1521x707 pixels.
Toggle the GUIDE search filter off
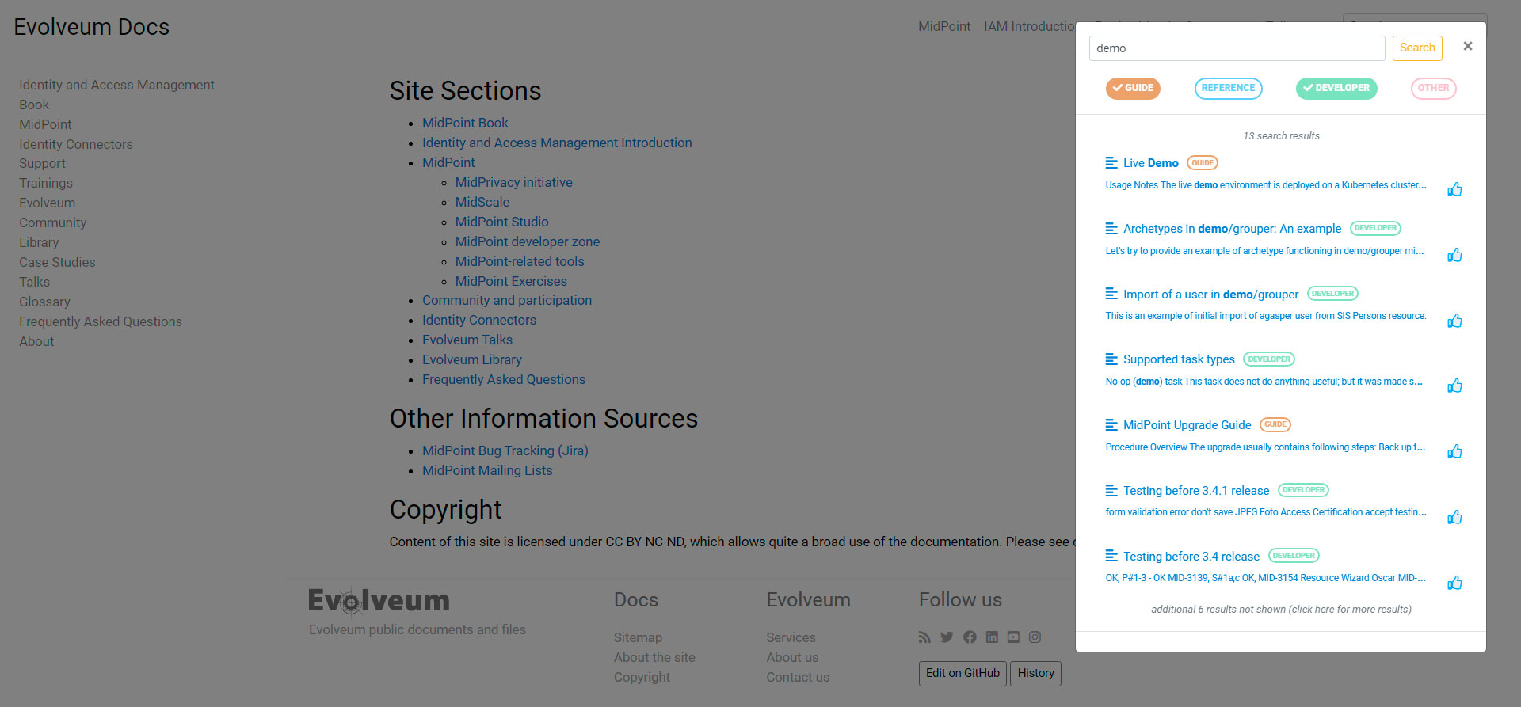click(1133, 88)
